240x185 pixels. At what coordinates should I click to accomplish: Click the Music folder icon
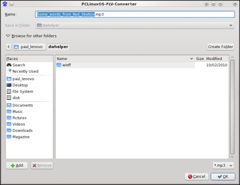point(9,111)
